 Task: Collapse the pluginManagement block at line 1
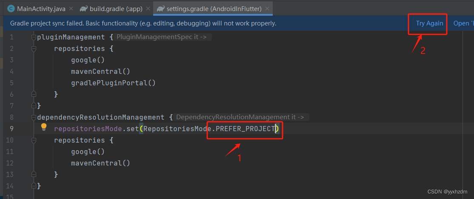34,37
